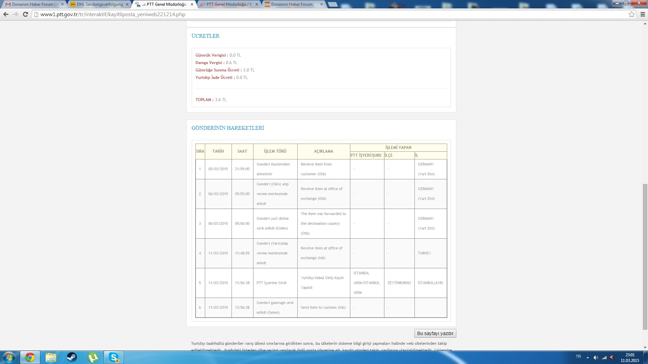
Task: Click the GÖNDERİNİN HAREKETLERİ heading
Action: [x=227, y=128]
